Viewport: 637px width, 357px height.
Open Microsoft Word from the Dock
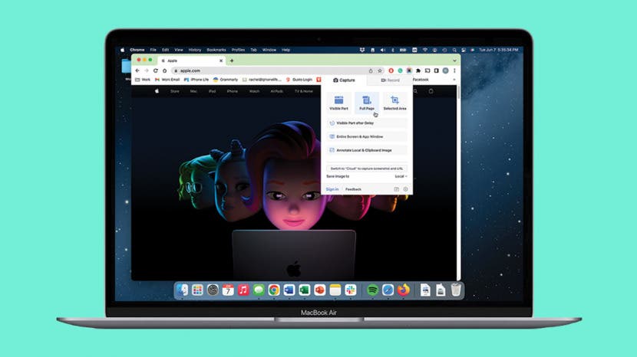click(289, 290)
